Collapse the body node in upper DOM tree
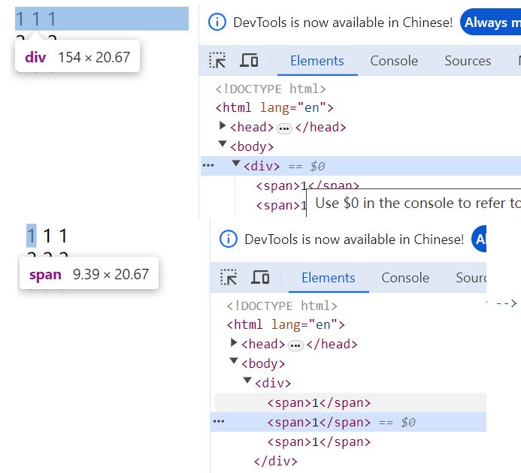Viewport: 521px width, 473px height. pyautogui.click(x=223, y=146)
